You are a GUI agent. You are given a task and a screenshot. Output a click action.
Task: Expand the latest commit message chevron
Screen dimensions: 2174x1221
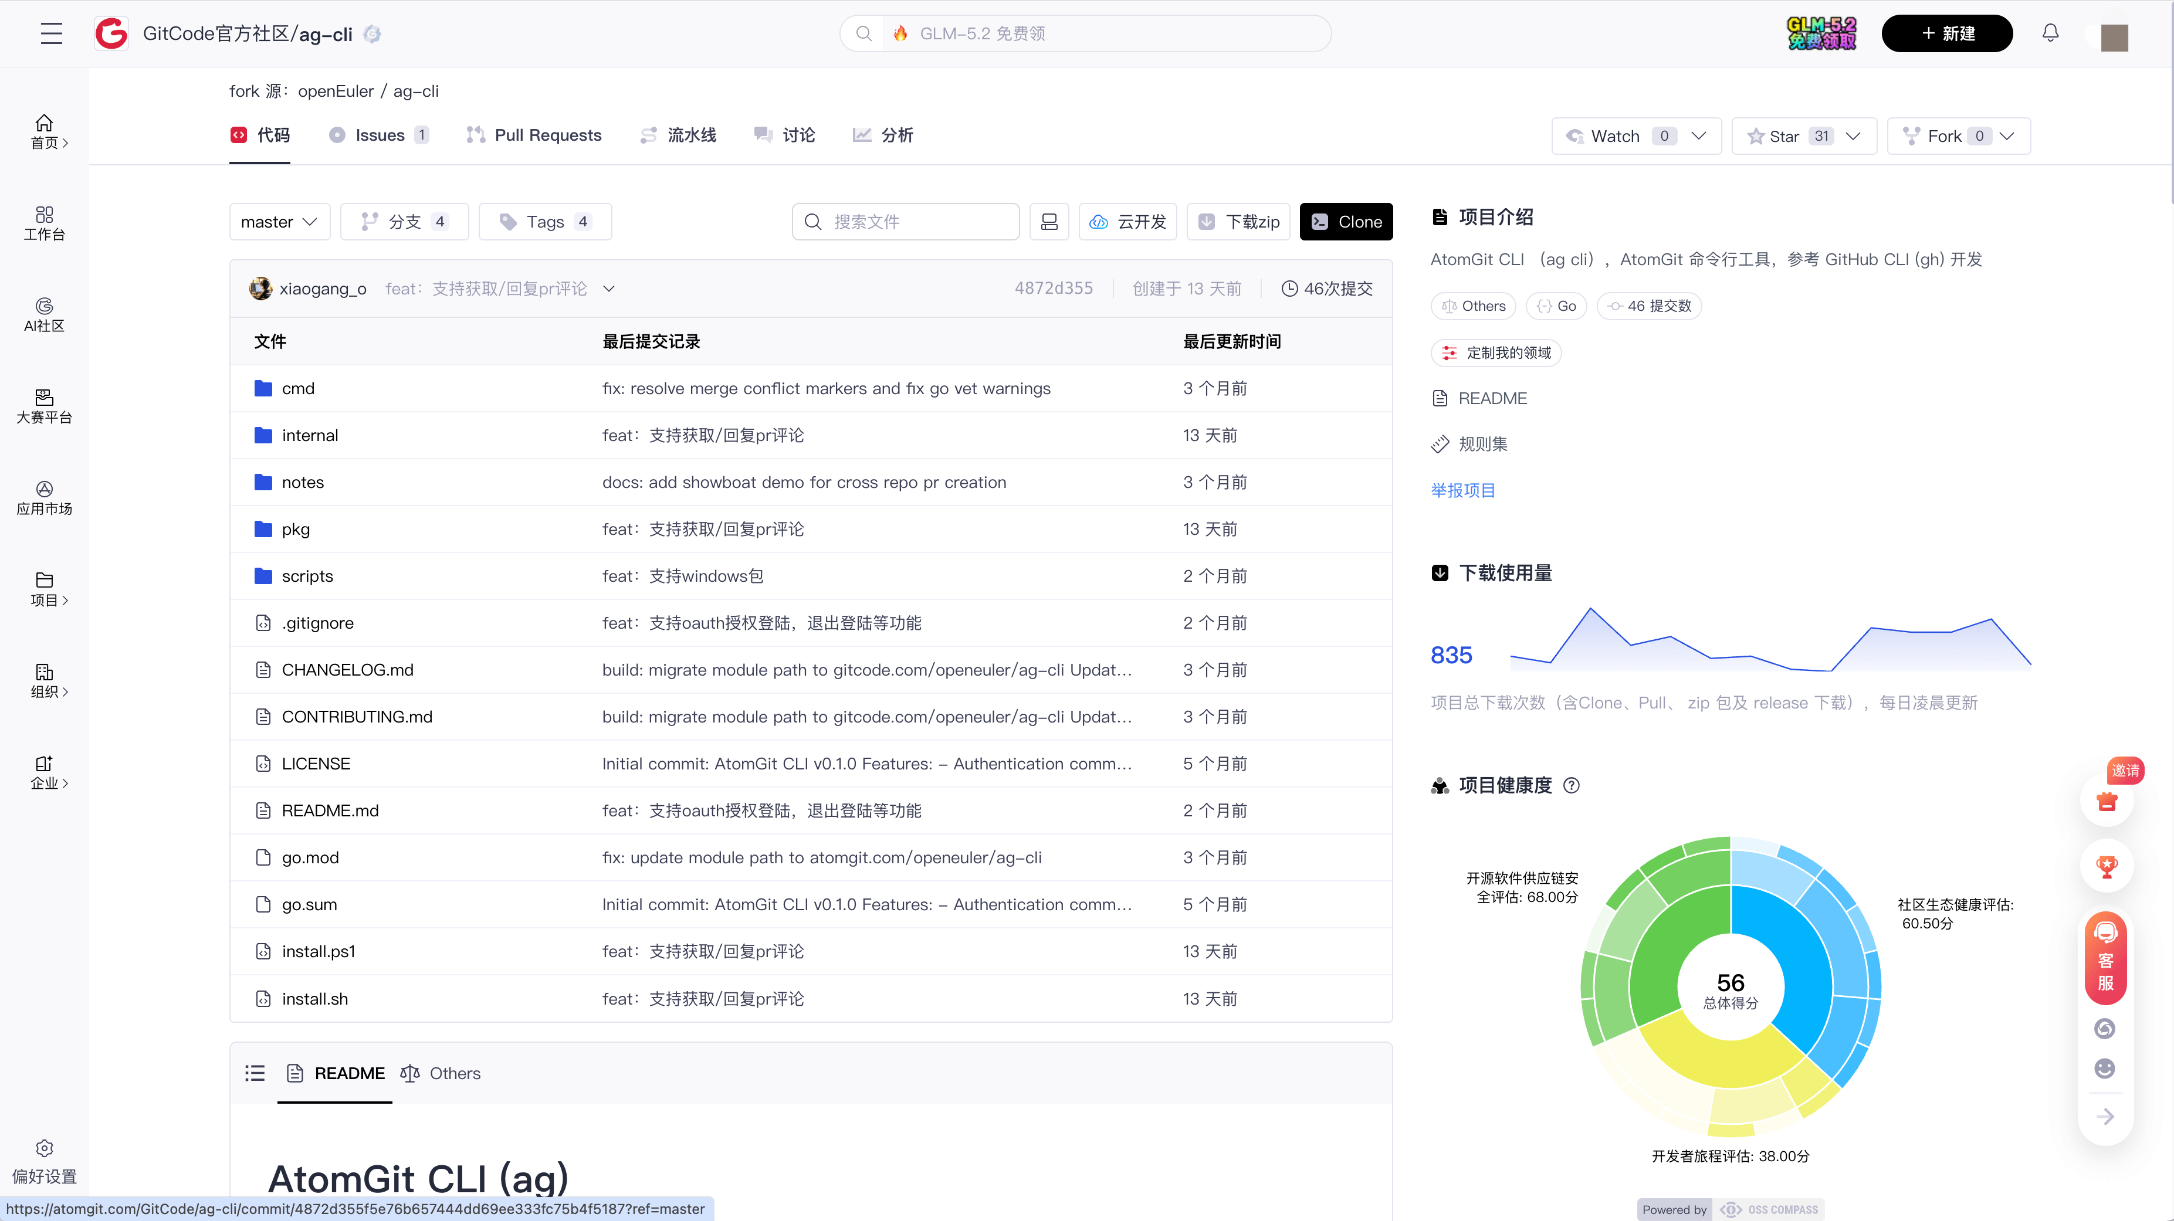tap(608, 289)
